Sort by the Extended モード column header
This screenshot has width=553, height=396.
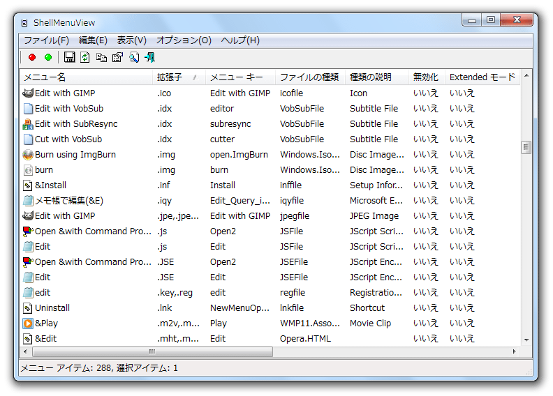[x=482, y=77]
